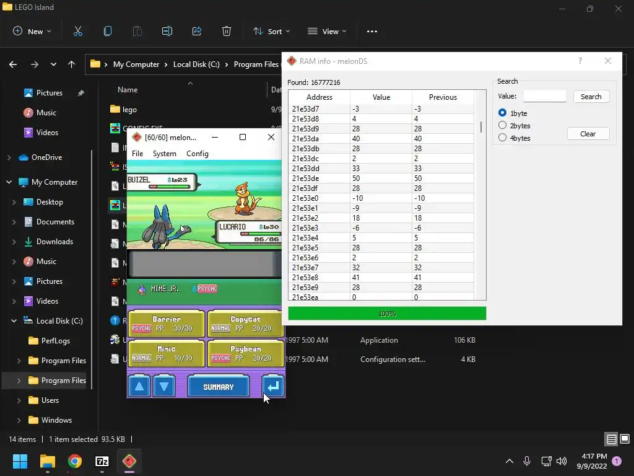
Task: Open the View dropdown
Action: pos(327,31)
